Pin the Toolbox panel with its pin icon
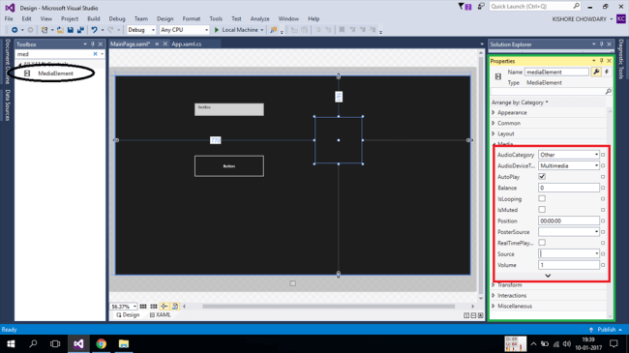 (x=93, y=44)
